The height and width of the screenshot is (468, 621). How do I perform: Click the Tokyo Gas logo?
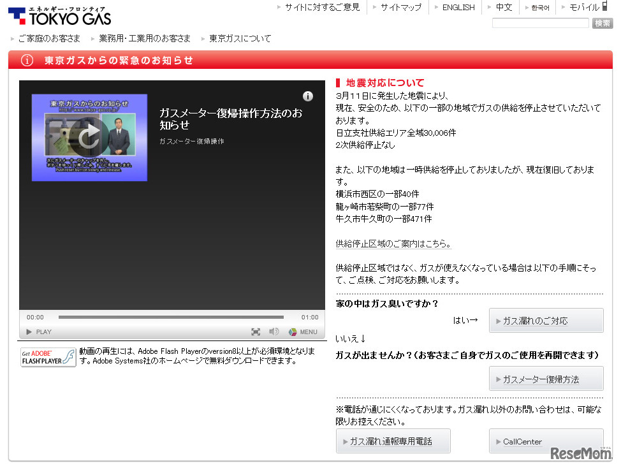click(x=60, y=16)
